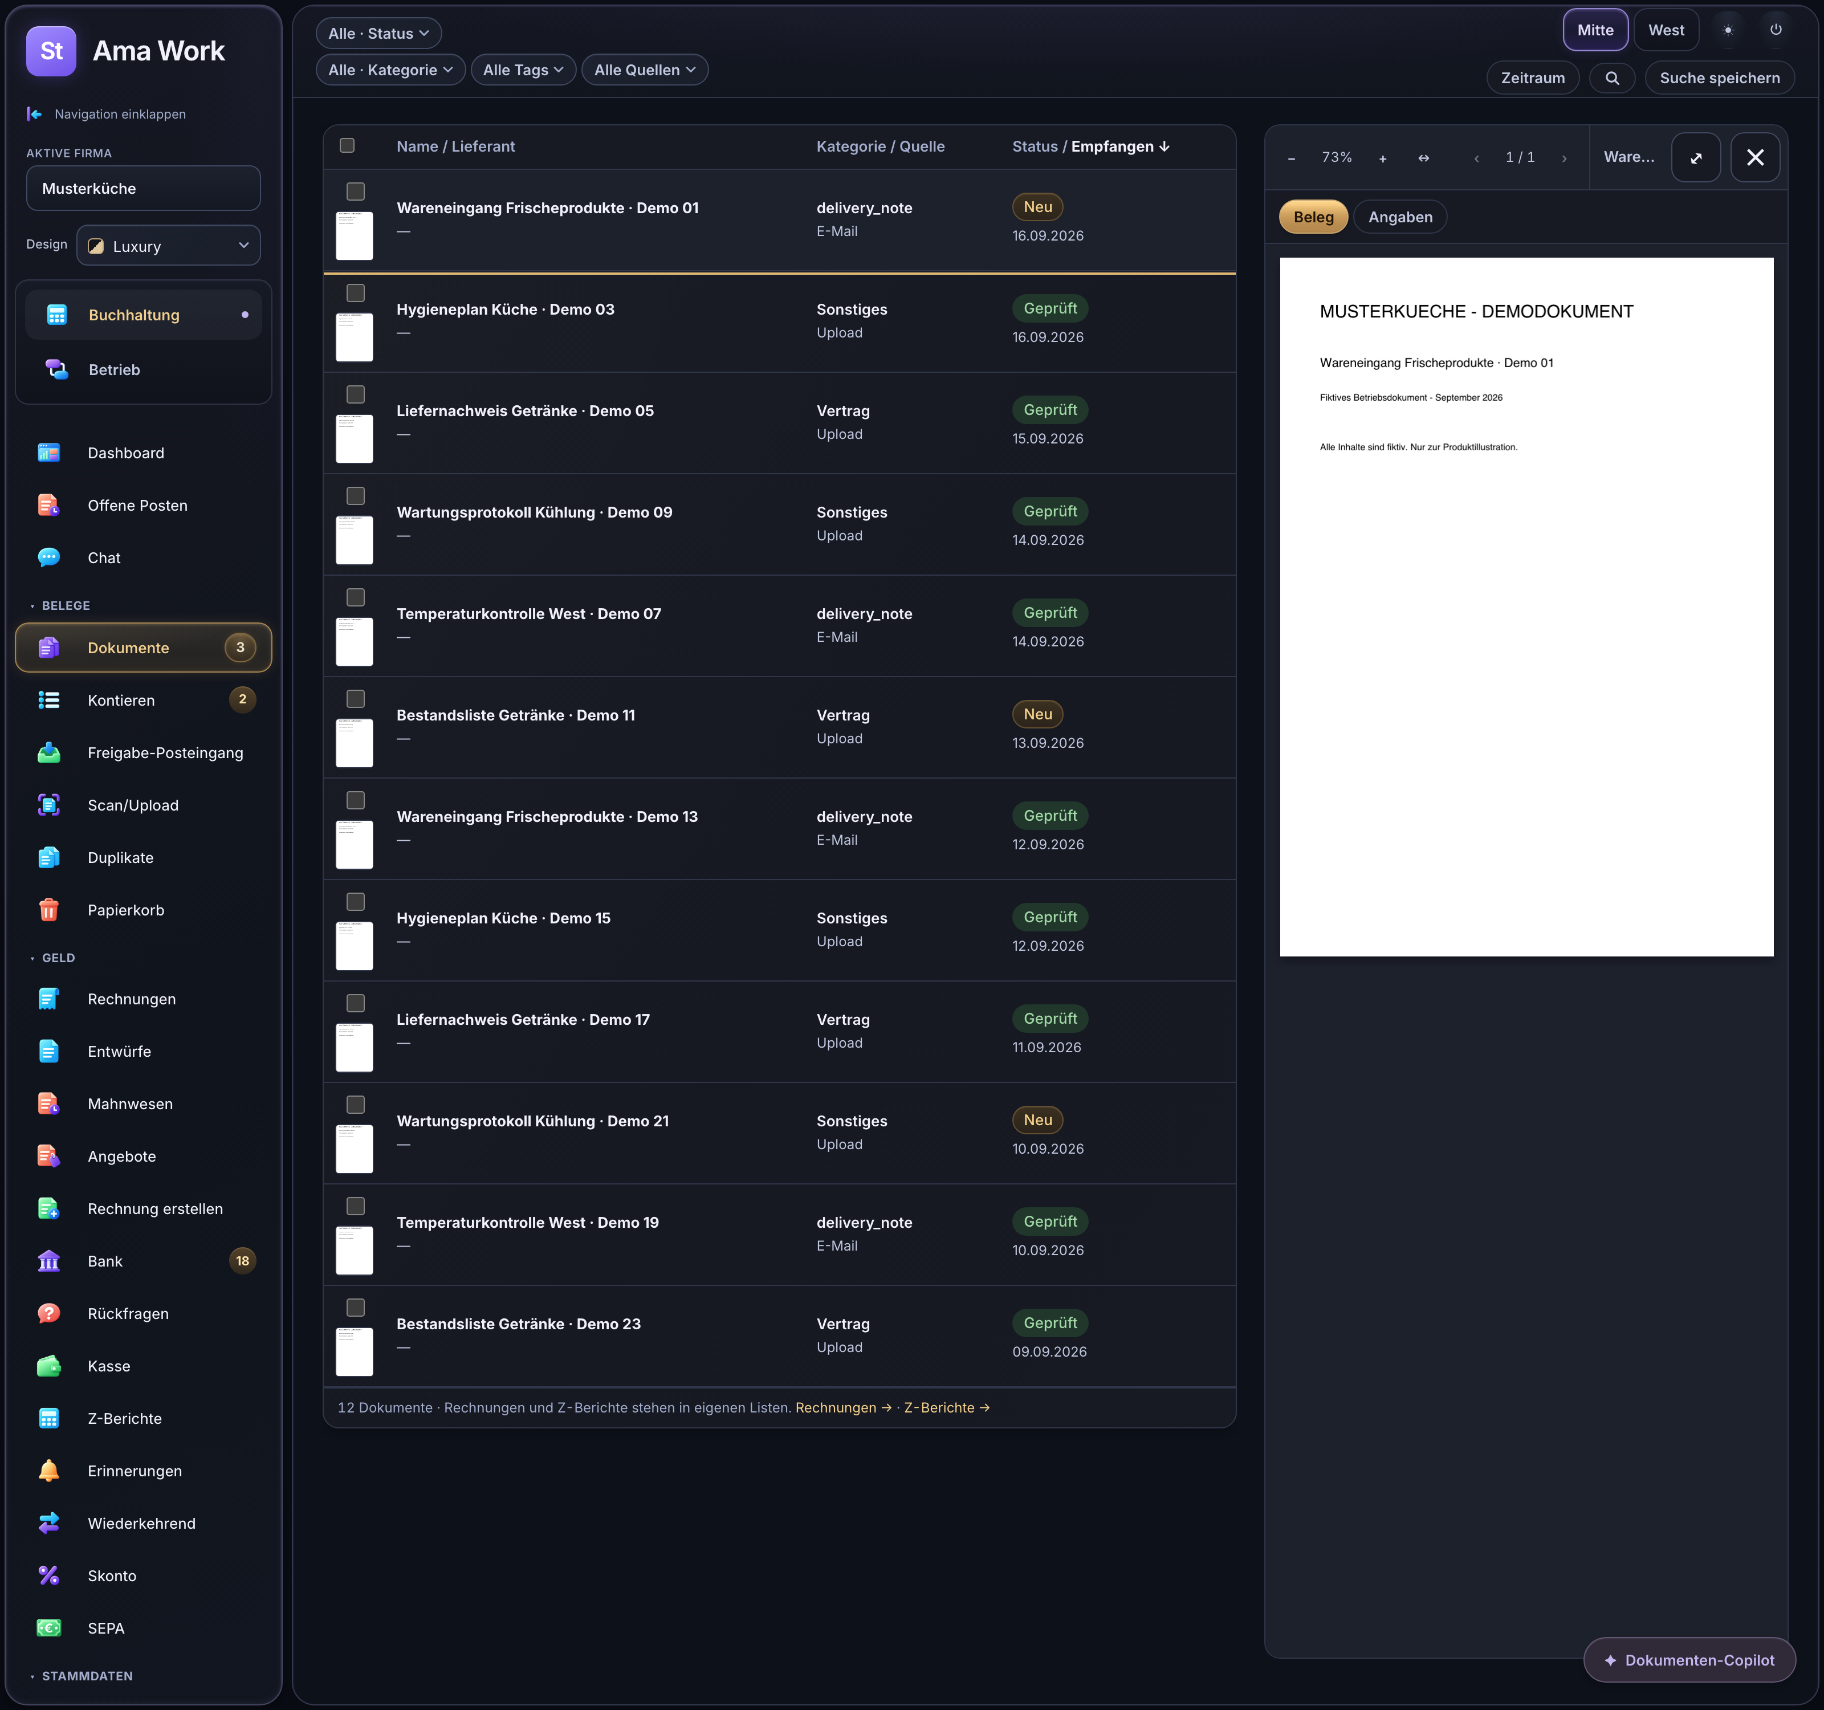Select the Betrieb module
The image size is (1824, 1710).
point(143,370)
